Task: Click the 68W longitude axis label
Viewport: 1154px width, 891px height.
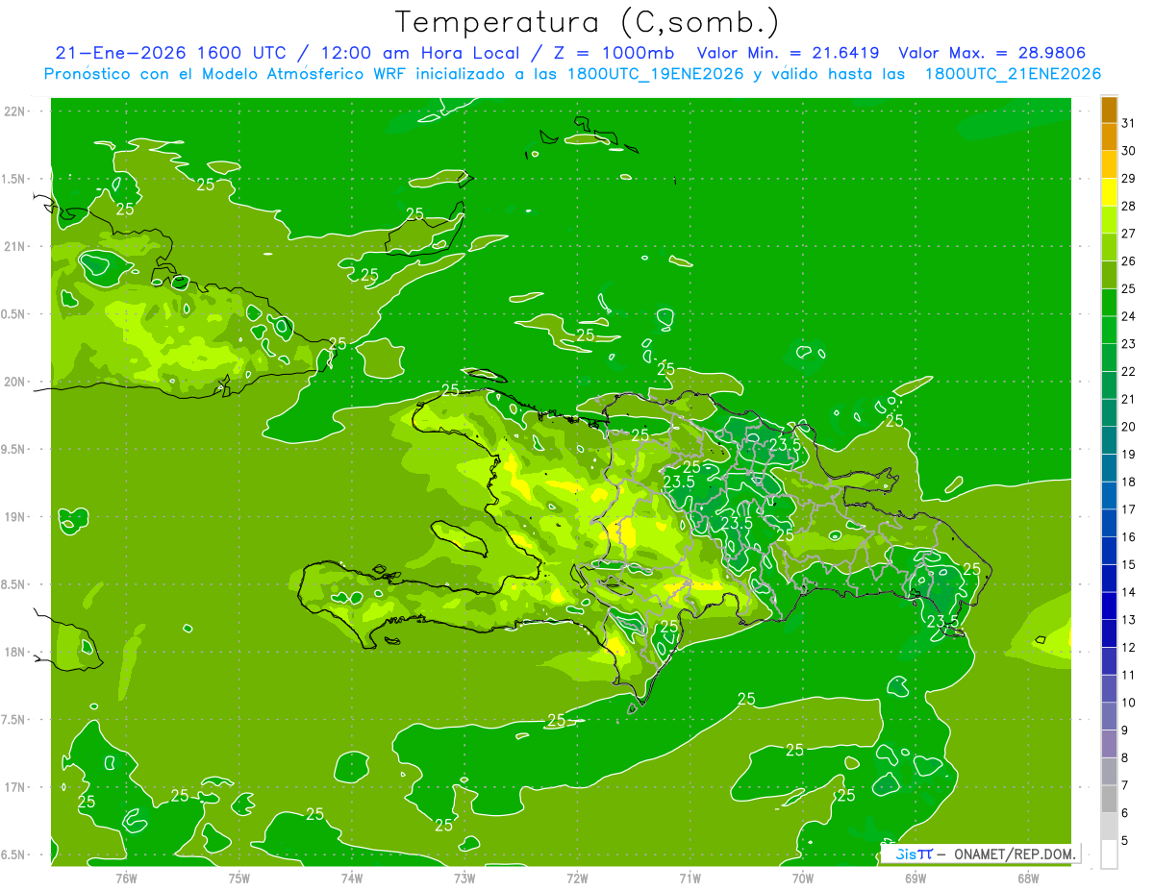Action: [1028, 878]
